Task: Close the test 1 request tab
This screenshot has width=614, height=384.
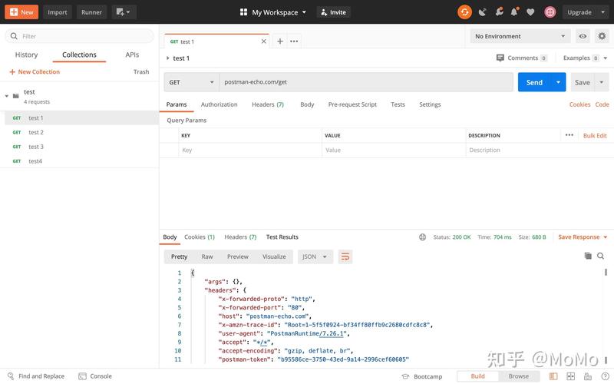Action: click(x=263, y=41)
